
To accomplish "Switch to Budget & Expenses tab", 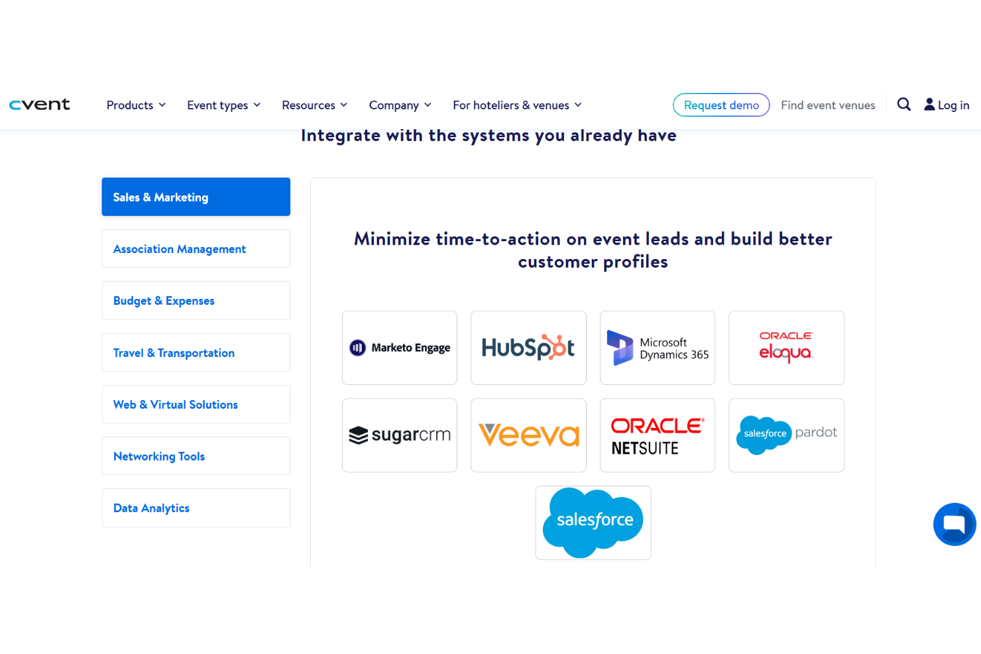I will point(196,300).
